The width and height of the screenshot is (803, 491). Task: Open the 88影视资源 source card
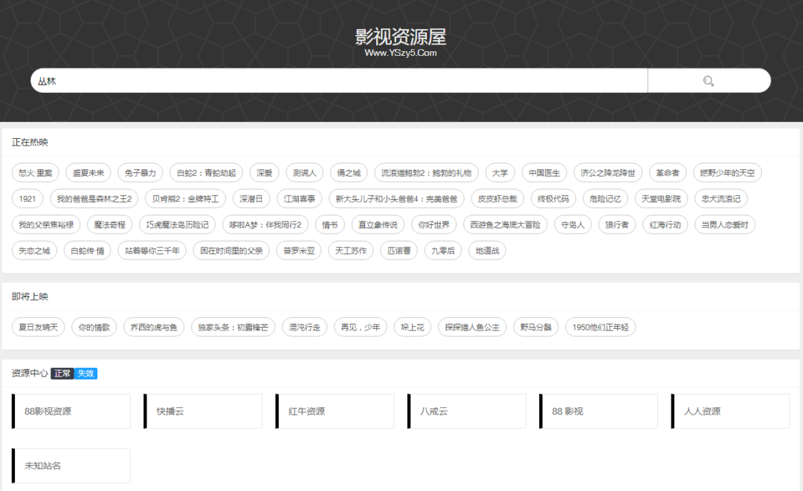coord(71,412)
